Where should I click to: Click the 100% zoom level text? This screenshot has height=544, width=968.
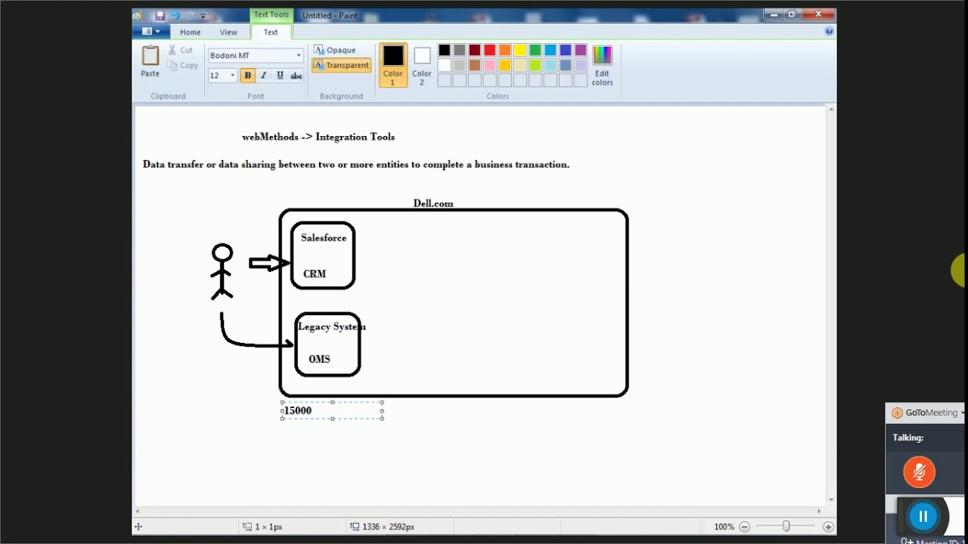coord(724,527)
